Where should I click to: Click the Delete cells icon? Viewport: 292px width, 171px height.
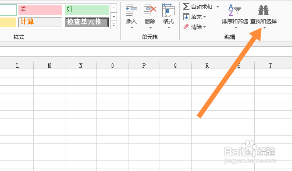tap(150, 10)
